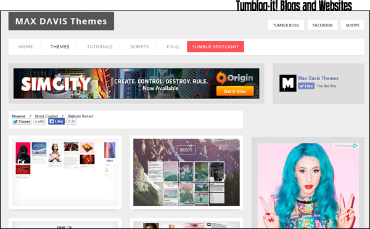Screen dimensions: 370x229
Task: Open the F.A.Q. menu item
Action: point(173,47)
